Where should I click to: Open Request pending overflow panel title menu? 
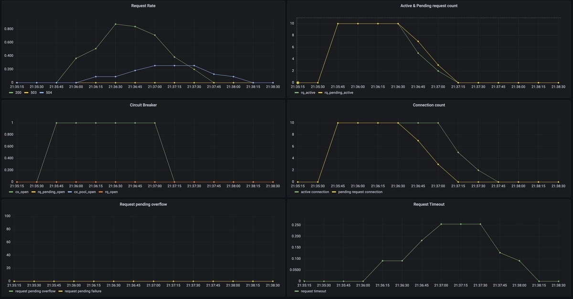pyautogui.click(x=143, y=204)
